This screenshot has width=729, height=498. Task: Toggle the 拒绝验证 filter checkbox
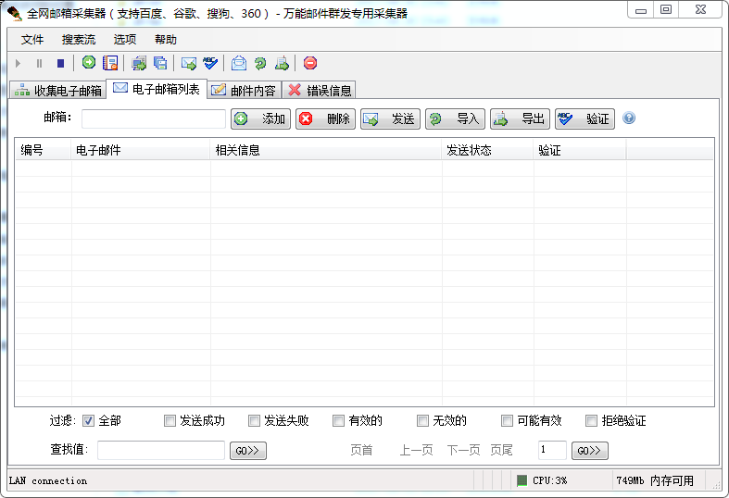pyautogui.click(x=591, y=421)
